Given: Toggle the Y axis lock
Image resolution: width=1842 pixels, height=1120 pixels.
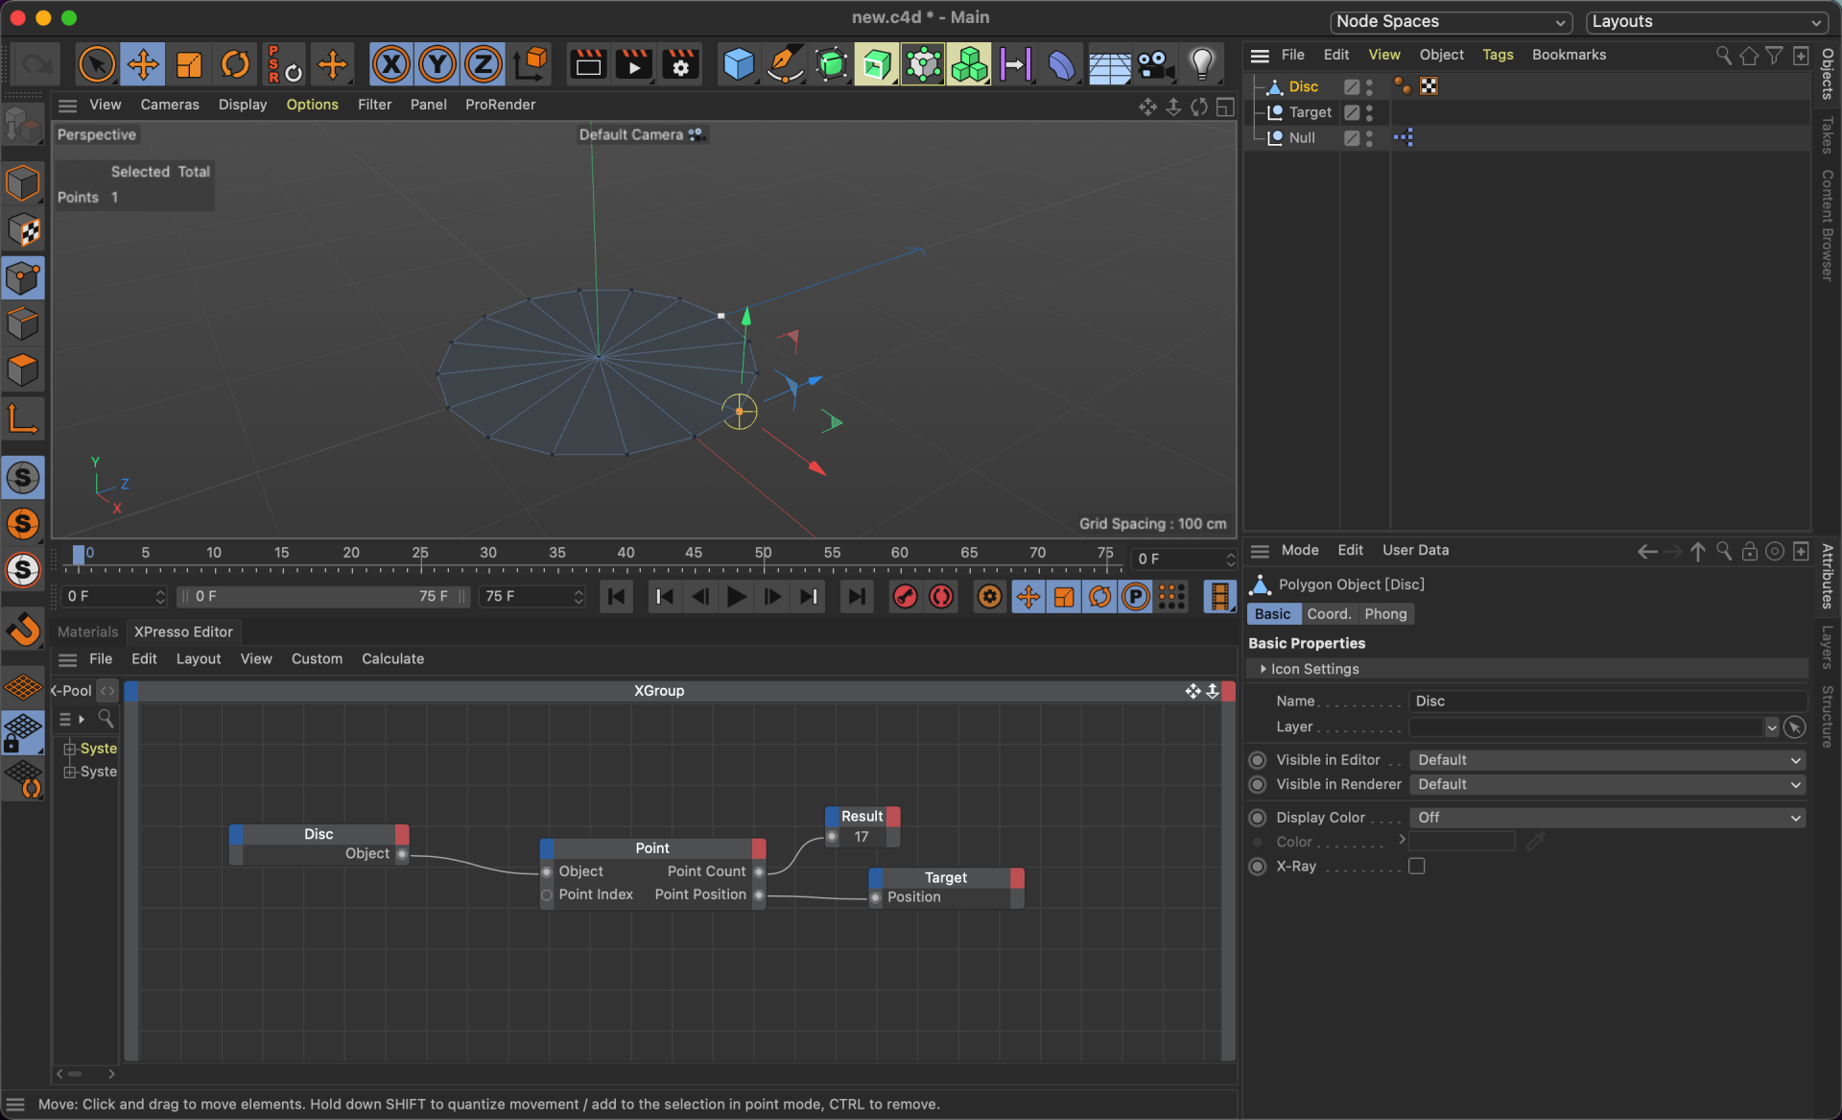Looking at the screenshot, I should tap(437, 64).
